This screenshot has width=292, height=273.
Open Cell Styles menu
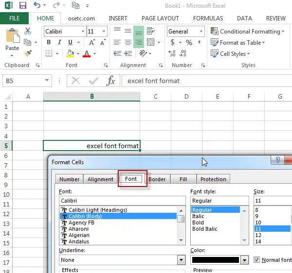coord(230,54)
